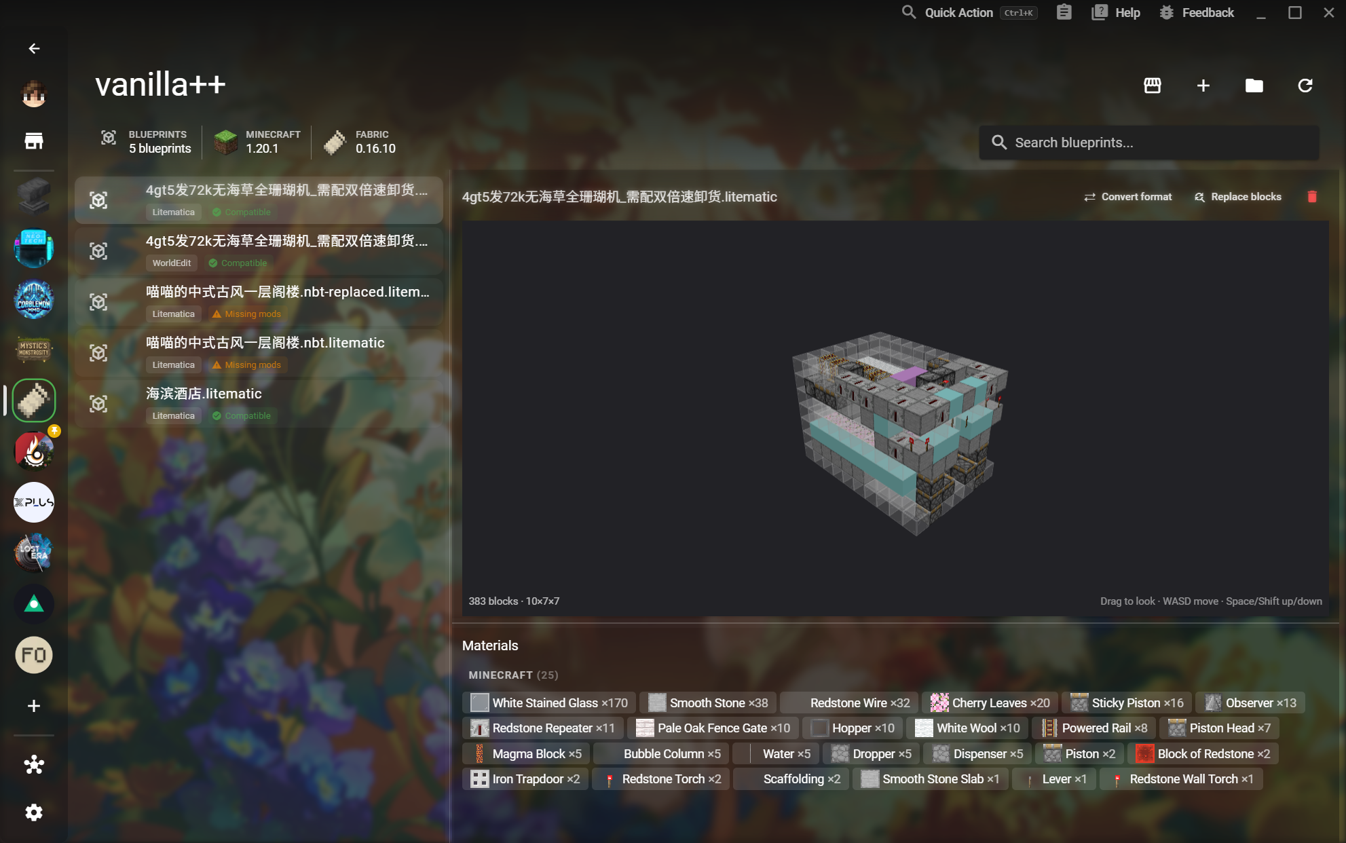Click Replace blocks
The height and width of the screenshot is (843, 1346).
point(1238,197)
